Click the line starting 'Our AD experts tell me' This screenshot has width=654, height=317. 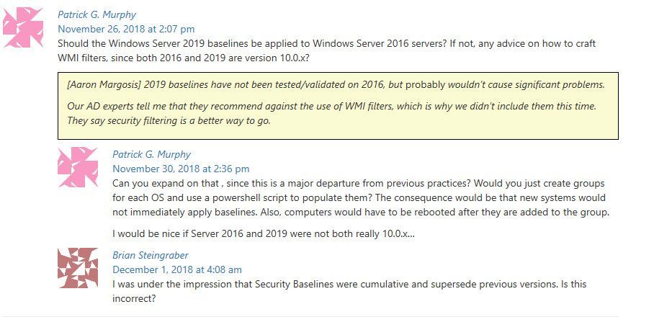(331, 107)
